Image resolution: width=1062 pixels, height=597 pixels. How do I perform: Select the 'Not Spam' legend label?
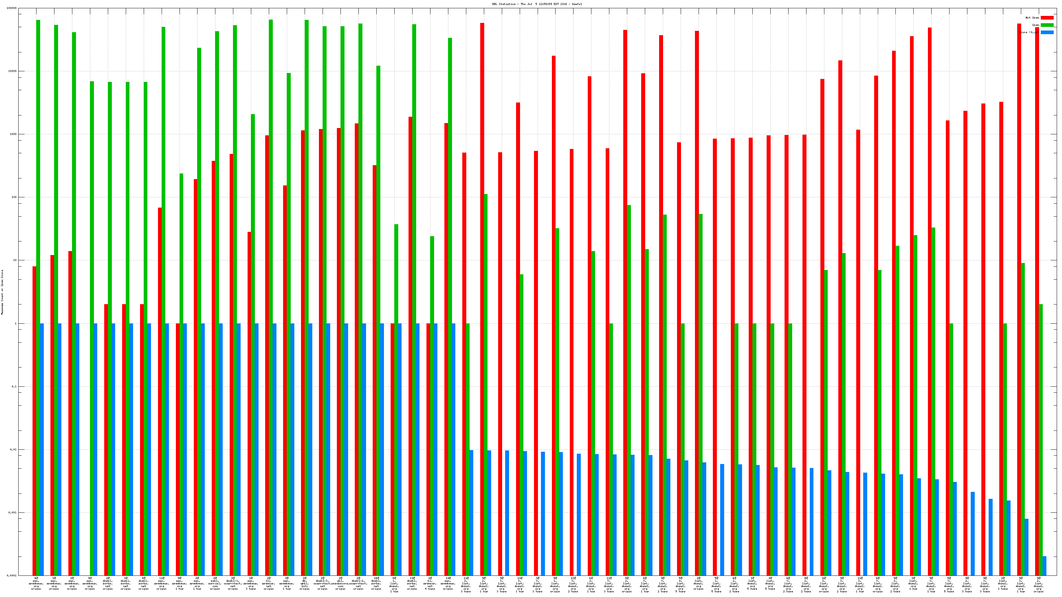[1032, 18]
